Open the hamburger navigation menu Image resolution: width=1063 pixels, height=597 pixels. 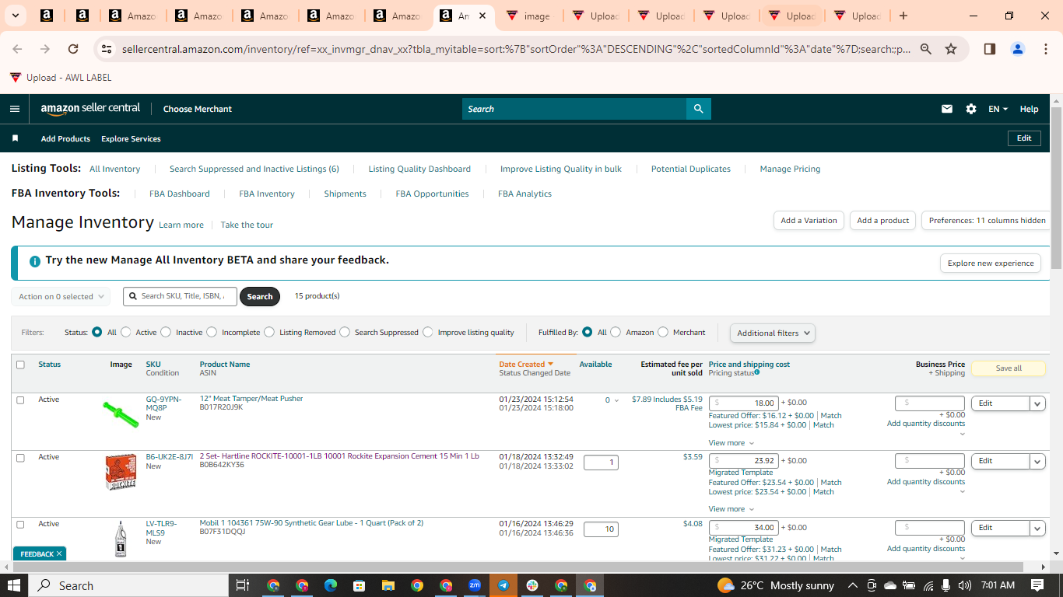[14, 109]
